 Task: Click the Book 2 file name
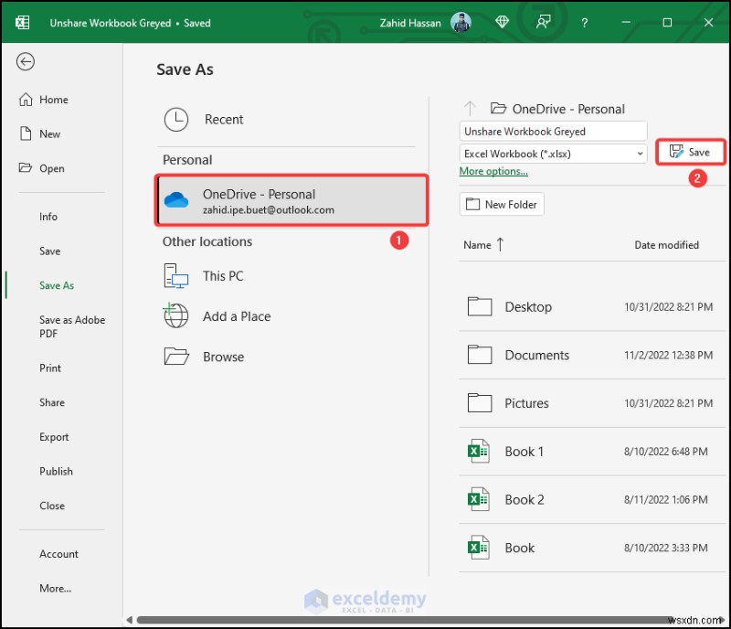524,499
